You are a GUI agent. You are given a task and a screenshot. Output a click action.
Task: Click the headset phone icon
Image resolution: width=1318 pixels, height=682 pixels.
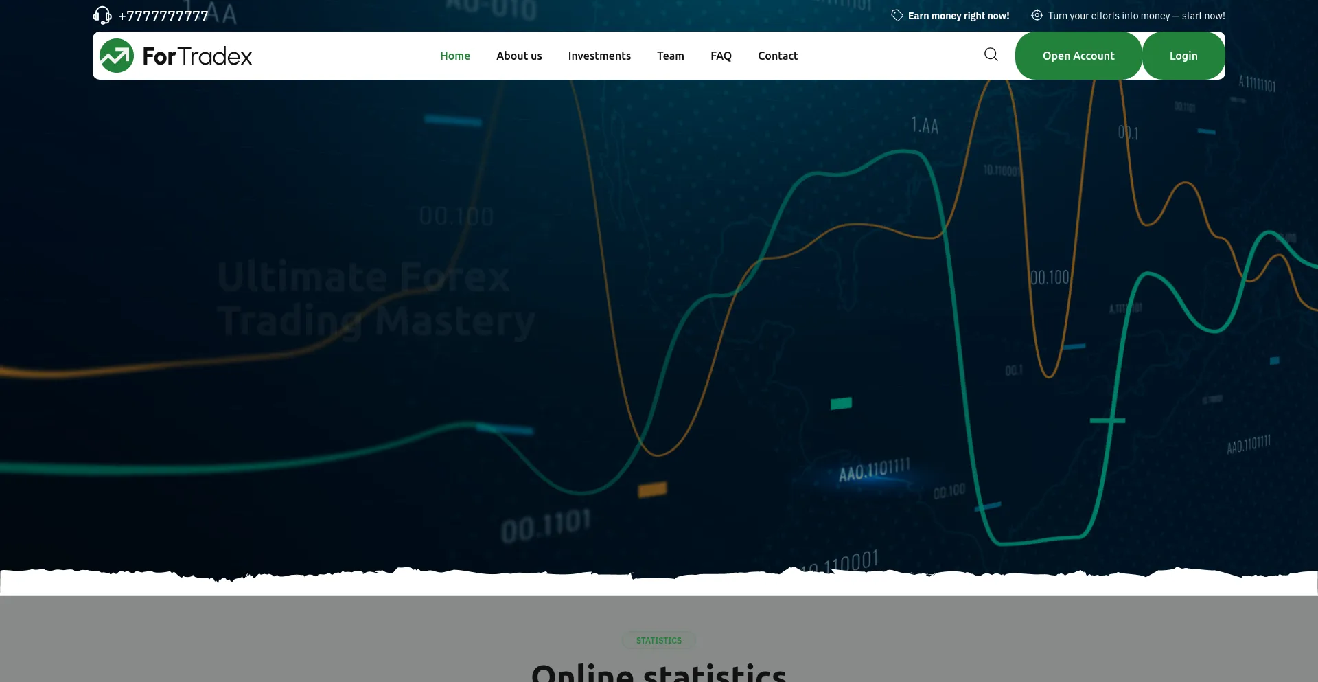[x=102, y=15]
